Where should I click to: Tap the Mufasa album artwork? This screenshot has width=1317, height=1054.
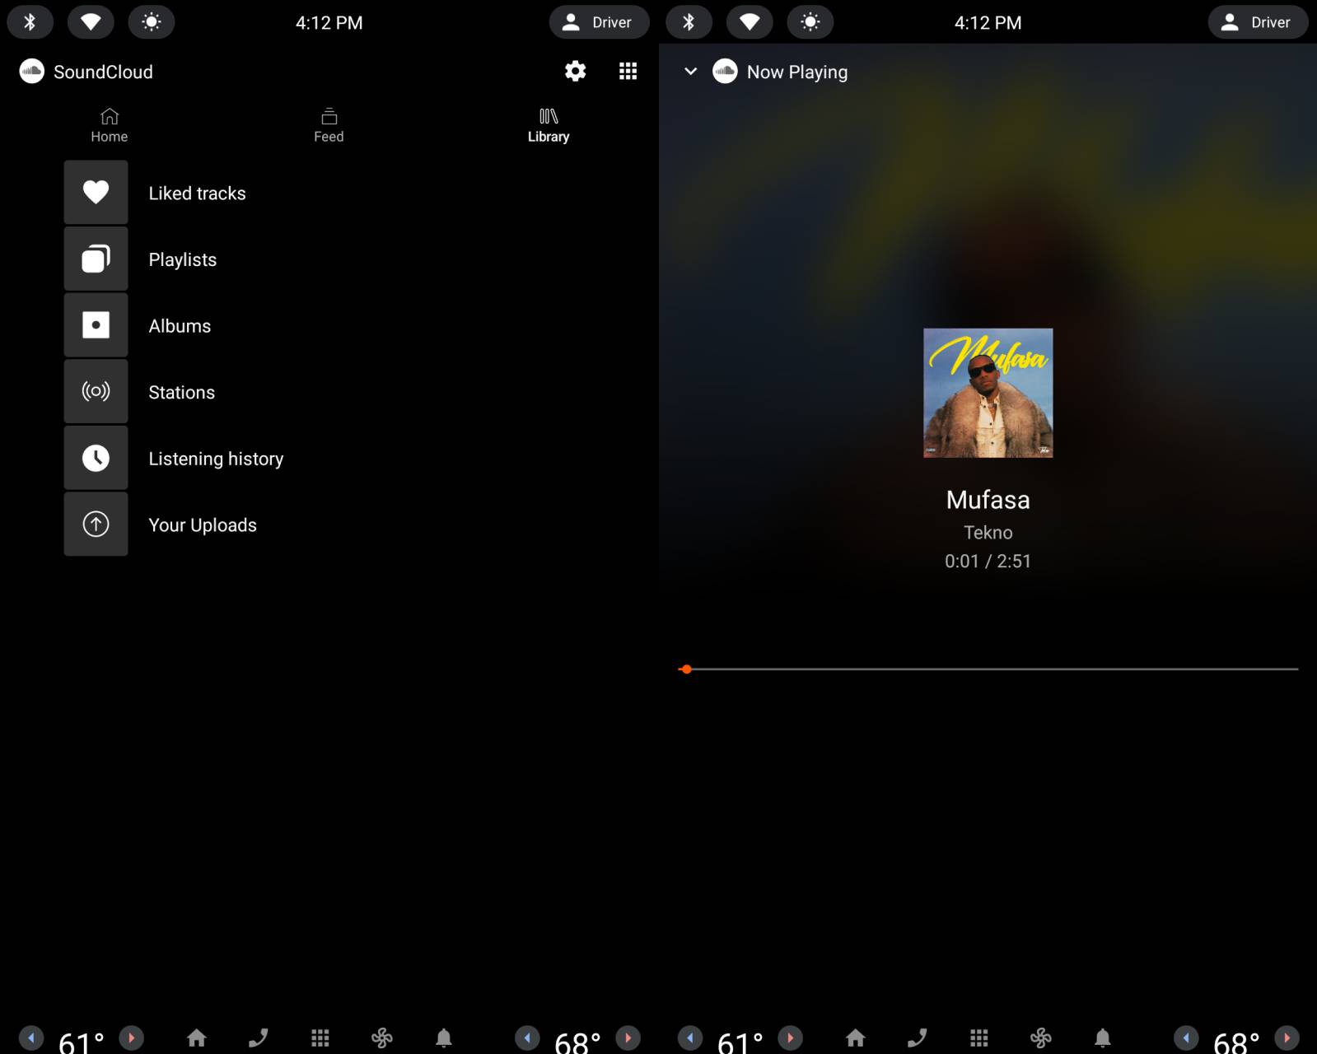(x=988, y=393)
